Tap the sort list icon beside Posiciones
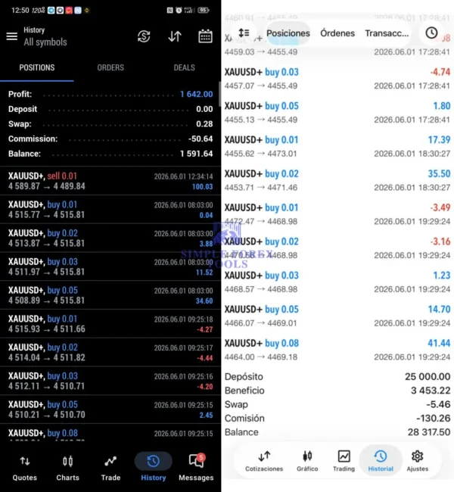Viewport: 454px width, 492px height. pyautogui.click(x=244, y=33)
